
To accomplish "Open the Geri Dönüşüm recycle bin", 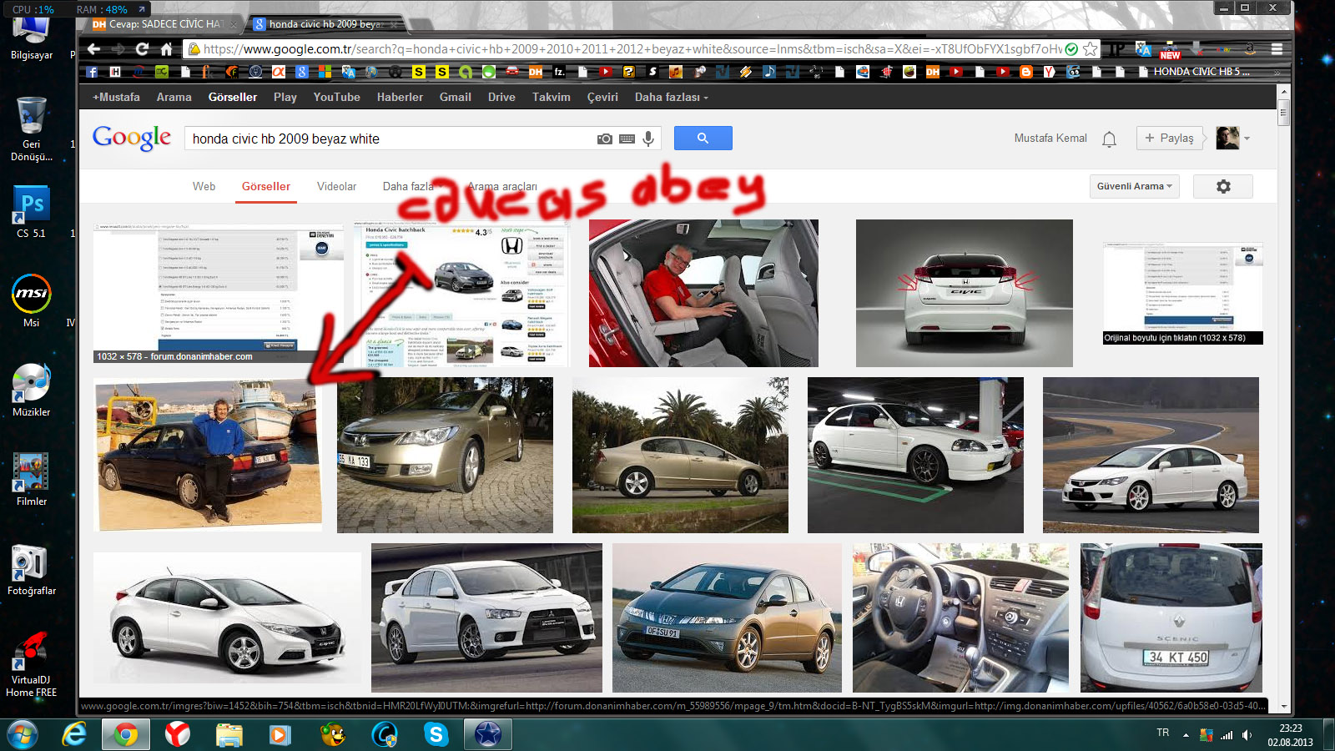I will pyautogui.click(x=31, y=129).
